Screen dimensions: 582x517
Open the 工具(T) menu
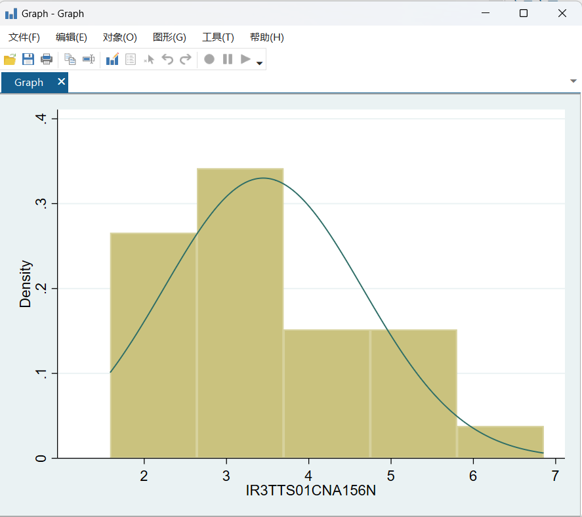[x=218, y=37]
